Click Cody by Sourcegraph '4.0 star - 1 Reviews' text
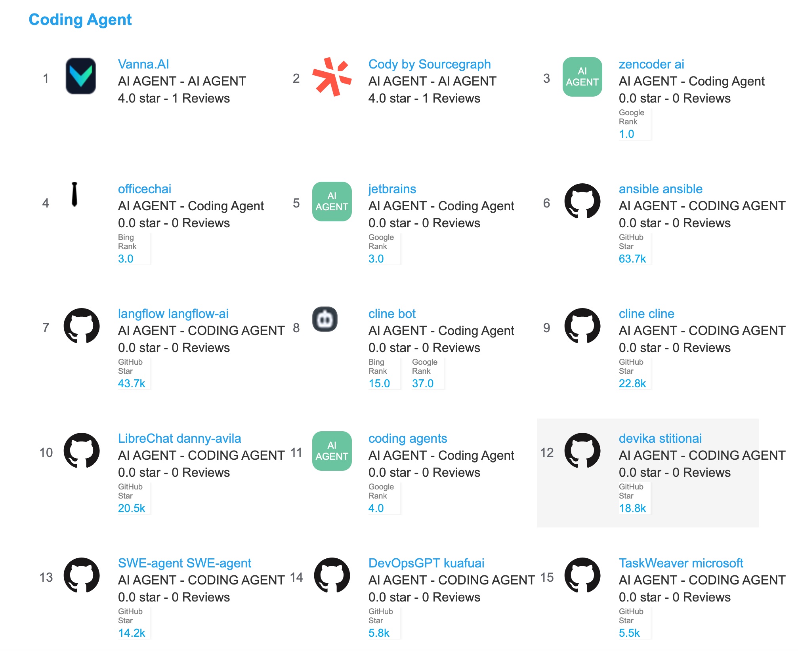798x651 pixels. point(424,98)
